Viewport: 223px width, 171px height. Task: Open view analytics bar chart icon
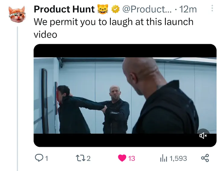coord(163,158)
